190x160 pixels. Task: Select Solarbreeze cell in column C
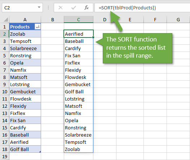point(79,135)
